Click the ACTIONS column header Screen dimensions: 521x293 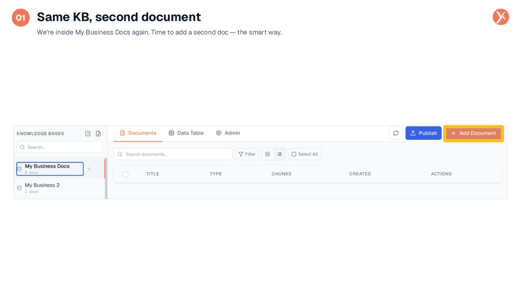pyautogui.click(x=441, y=174)
